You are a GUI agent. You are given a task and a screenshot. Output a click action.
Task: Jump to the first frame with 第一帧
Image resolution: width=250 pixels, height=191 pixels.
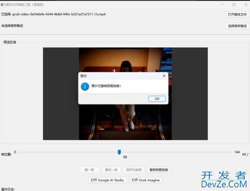coord(89,170)
